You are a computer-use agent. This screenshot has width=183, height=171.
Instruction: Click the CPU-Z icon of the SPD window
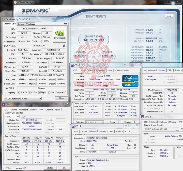pyautogui.click(x=3, y=105)
